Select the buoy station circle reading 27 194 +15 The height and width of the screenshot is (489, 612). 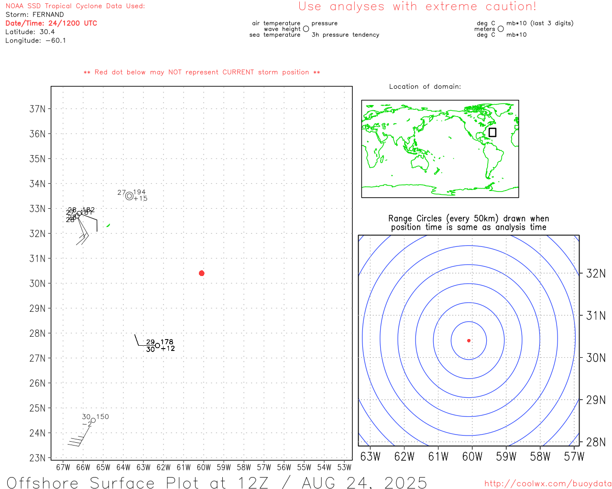[129, 196]
